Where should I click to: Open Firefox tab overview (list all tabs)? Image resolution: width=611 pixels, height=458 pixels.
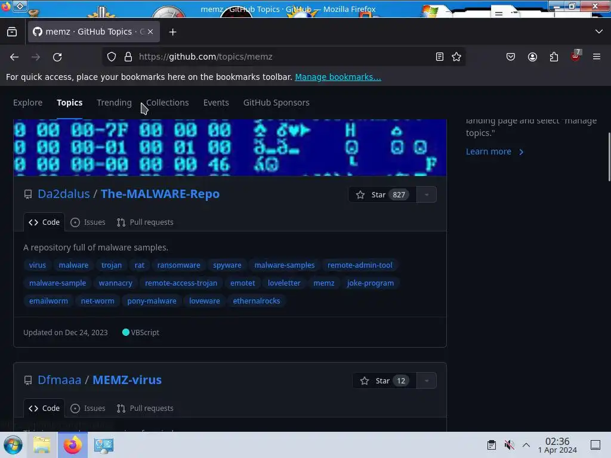12,32
